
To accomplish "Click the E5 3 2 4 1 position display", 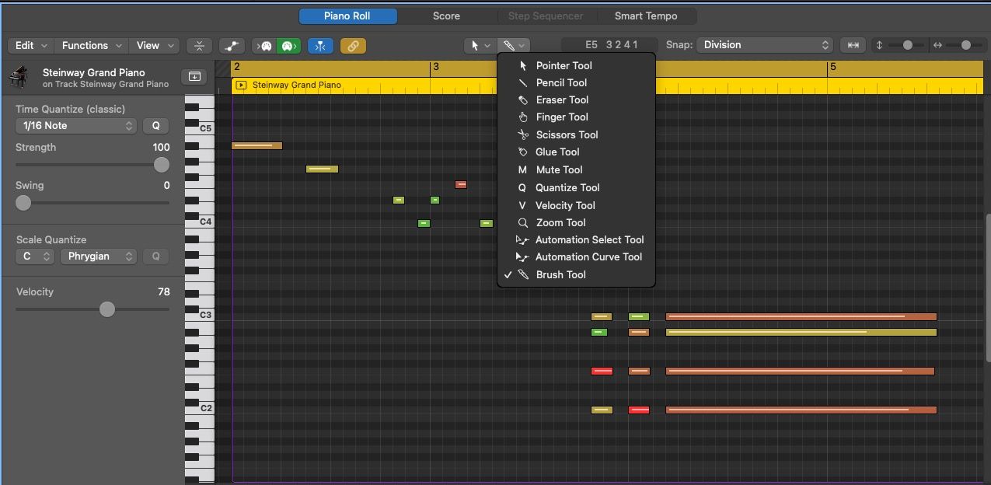I will click(x=609, y=45).
